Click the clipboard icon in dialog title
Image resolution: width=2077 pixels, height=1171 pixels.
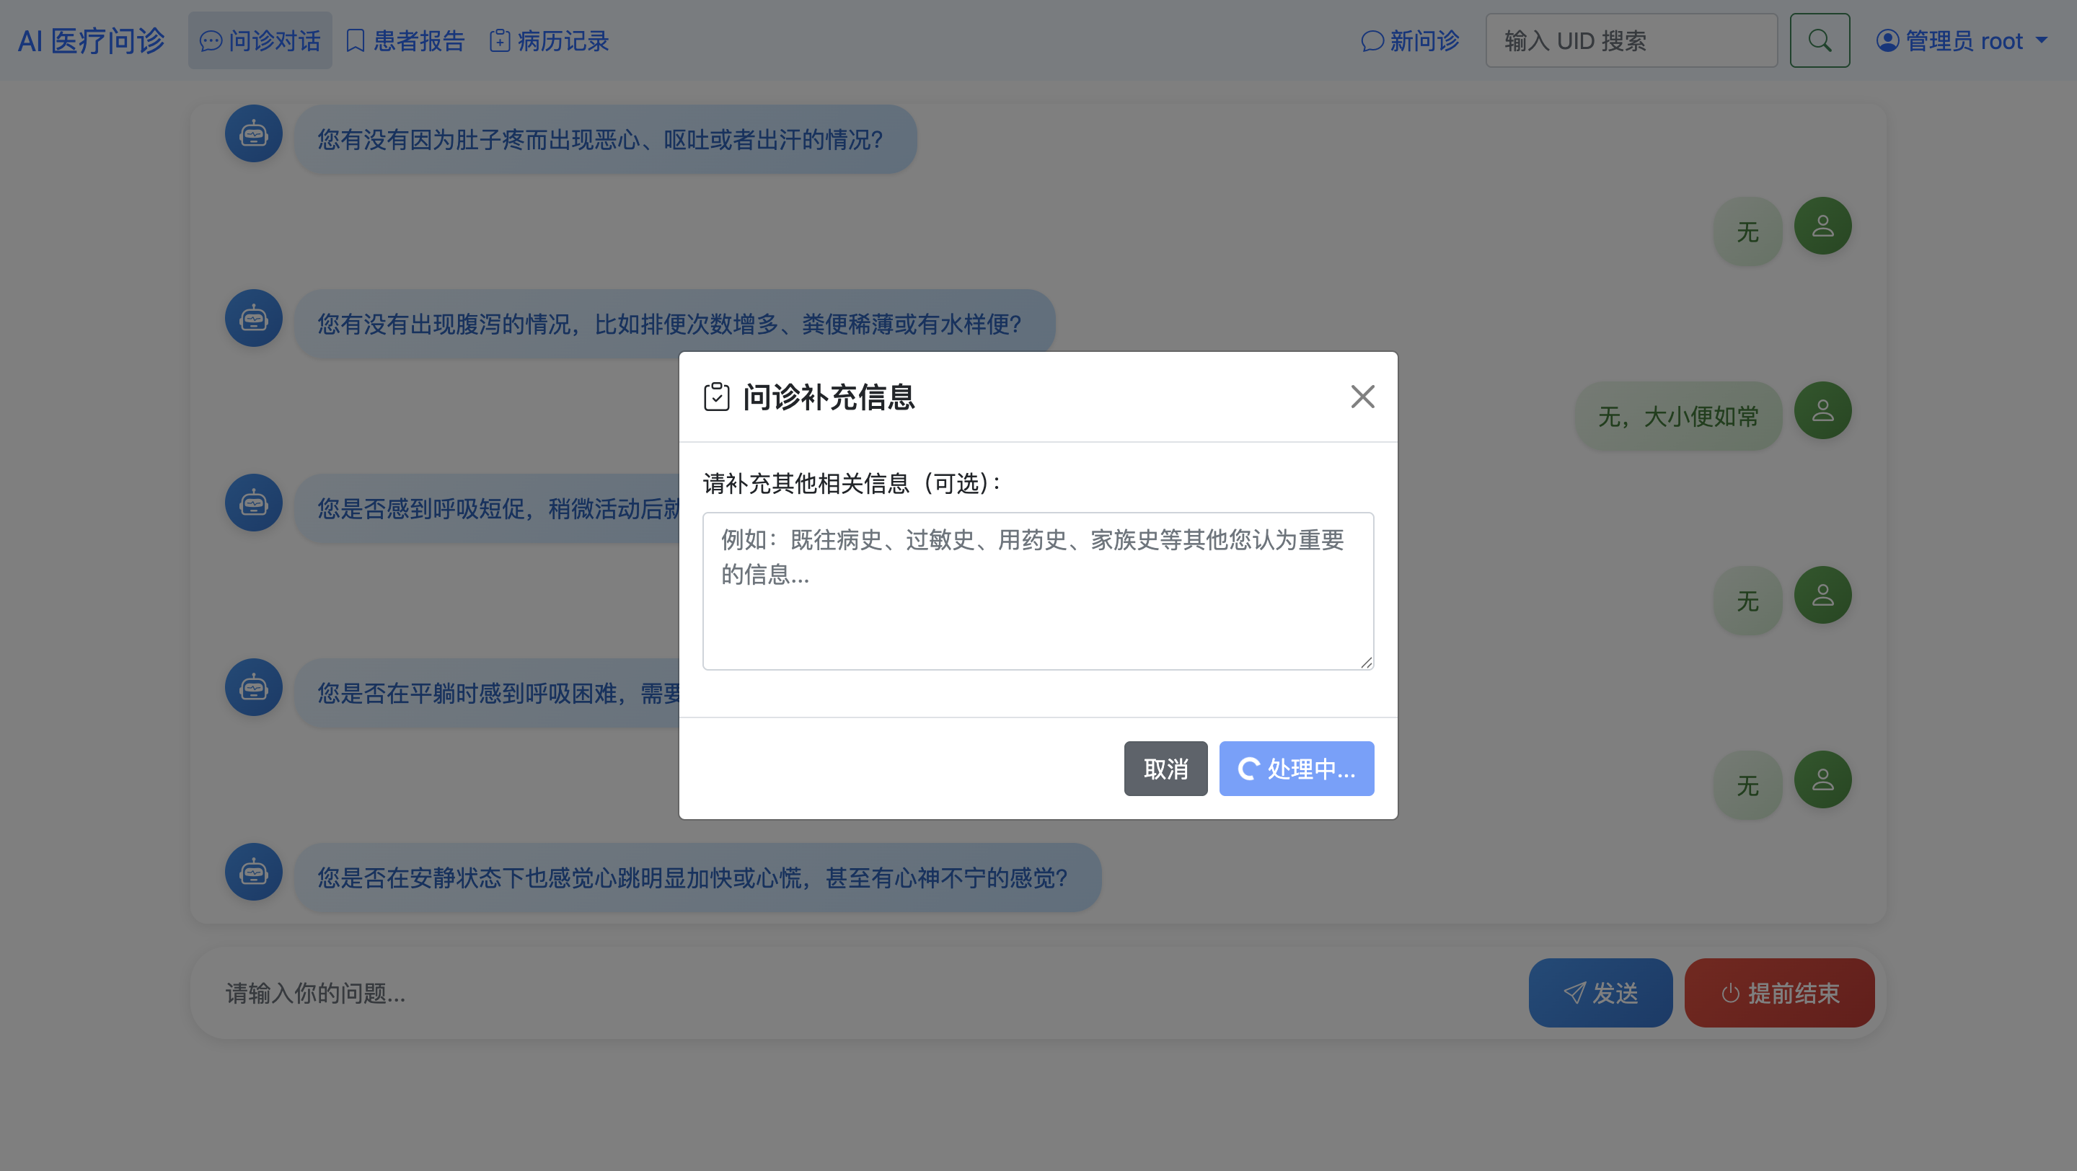coord(716,397)
